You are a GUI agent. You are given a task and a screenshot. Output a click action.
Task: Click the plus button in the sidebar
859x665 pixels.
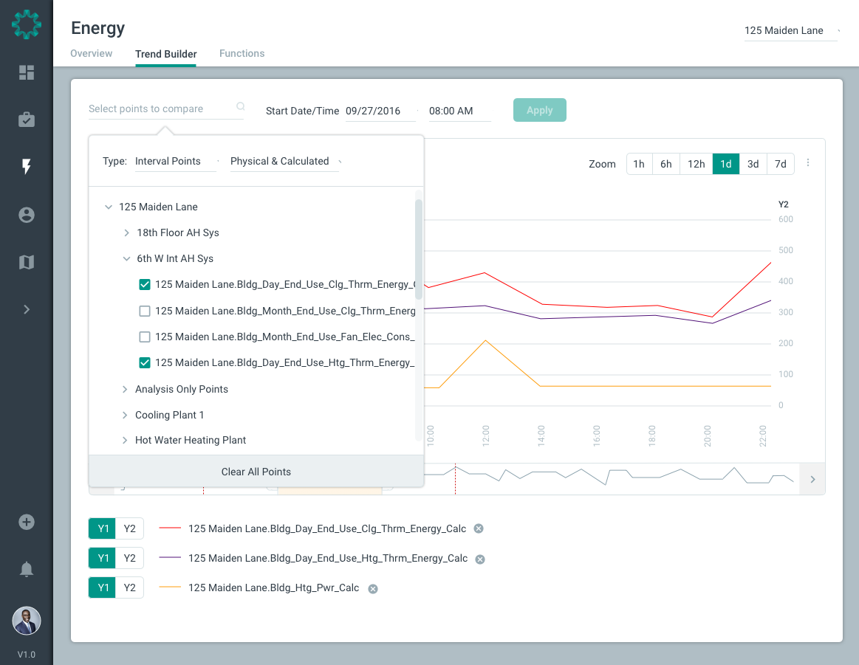point(27,522)
